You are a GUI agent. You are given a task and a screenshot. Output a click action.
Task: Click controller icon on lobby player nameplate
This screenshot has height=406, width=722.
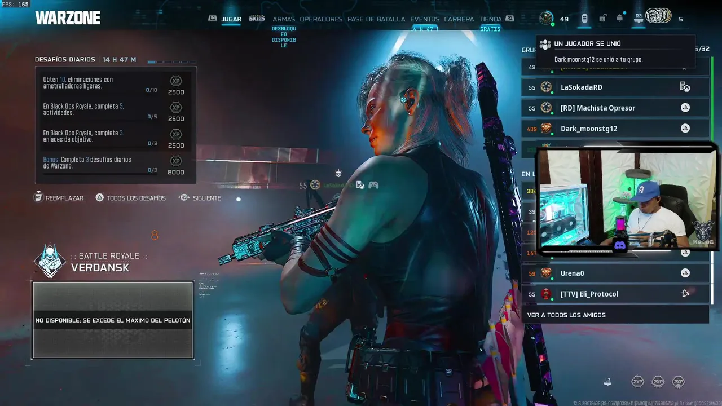coord(373,185)
